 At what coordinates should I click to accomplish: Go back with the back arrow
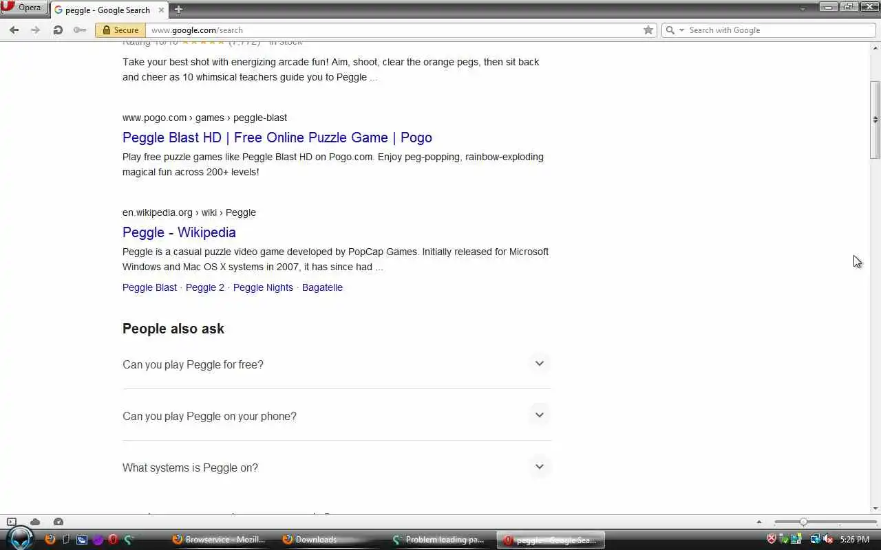pyautogui.click(x=14, y=30)
